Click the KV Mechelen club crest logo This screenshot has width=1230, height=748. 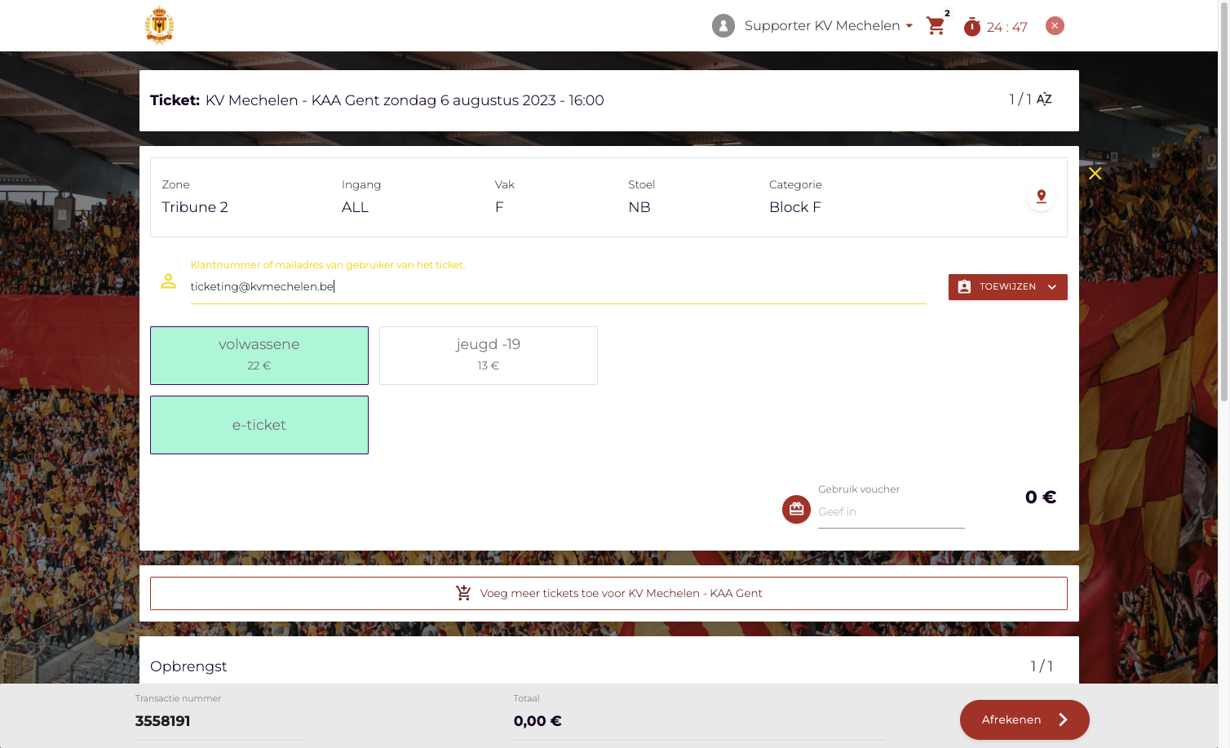click(x=159, y=25)
